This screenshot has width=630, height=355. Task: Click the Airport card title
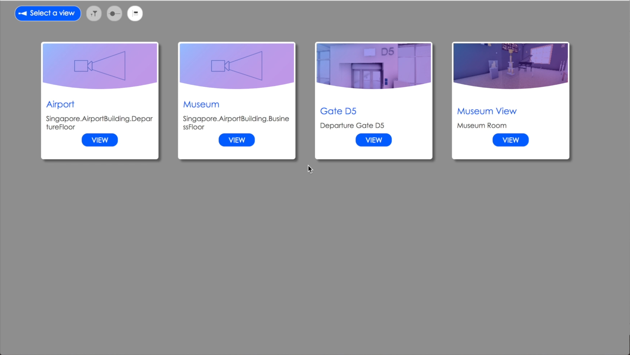60,104
